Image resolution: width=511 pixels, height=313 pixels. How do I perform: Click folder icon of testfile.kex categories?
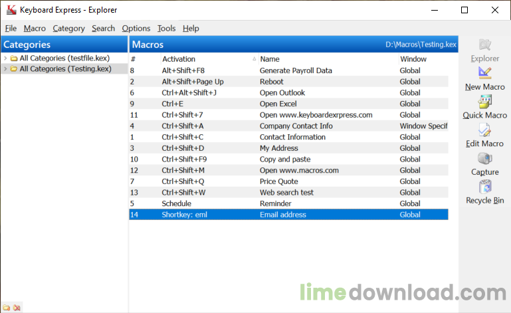click(14, 58)
